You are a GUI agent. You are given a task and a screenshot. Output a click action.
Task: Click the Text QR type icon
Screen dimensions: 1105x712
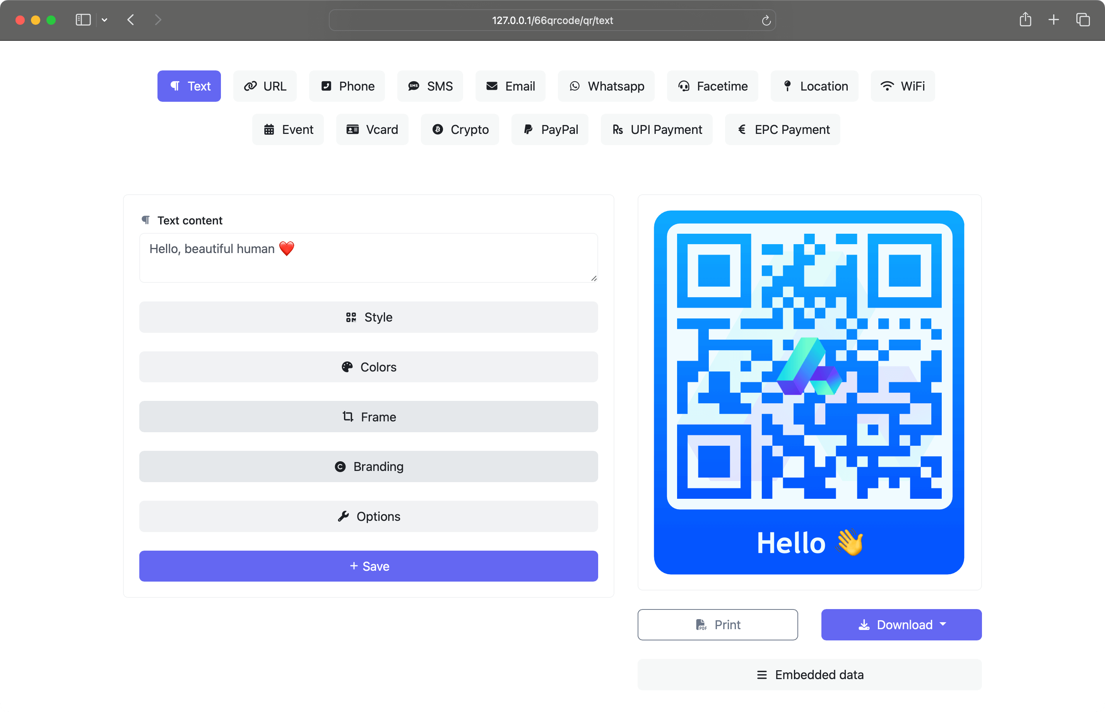coord(175,86)
